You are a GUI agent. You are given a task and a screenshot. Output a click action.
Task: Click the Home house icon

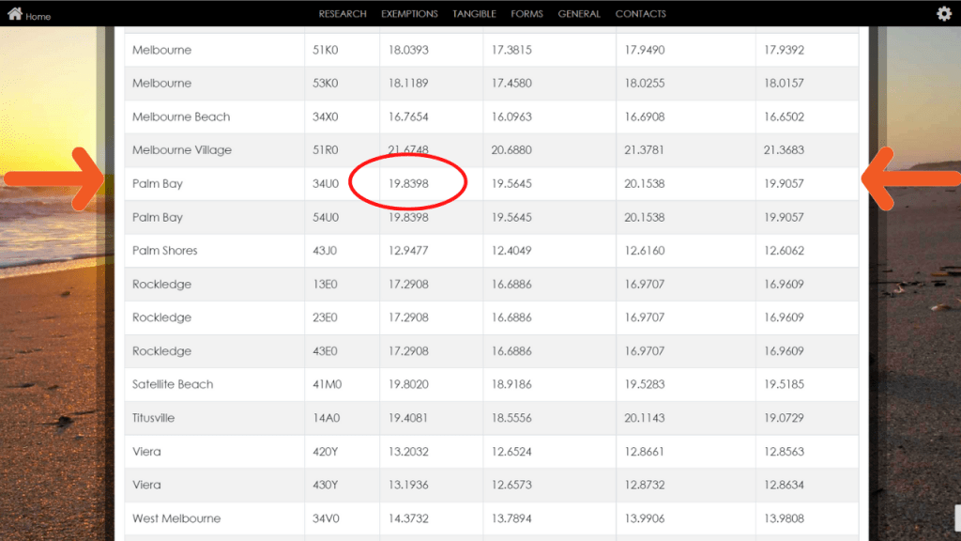click(15, 14)
